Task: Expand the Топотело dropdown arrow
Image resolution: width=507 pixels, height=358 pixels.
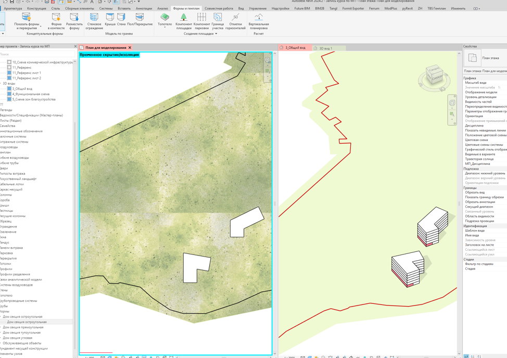Action: (x=165, y=28)
